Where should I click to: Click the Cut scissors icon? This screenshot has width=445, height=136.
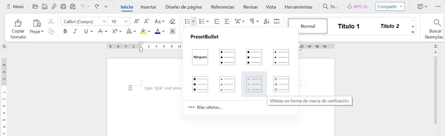click(51, 21)
